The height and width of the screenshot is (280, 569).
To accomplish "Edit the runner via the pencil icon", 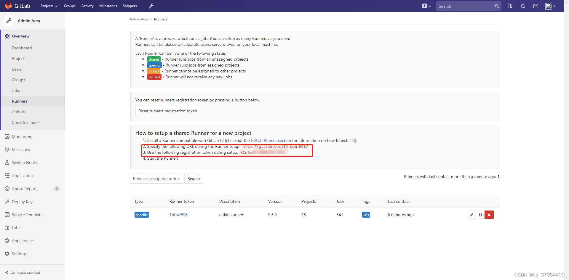I will 471,215.
